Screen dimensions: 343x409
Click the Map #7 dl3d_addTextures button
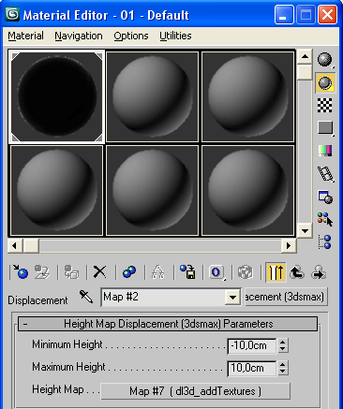pyautogui.click(x=195, y=391)
